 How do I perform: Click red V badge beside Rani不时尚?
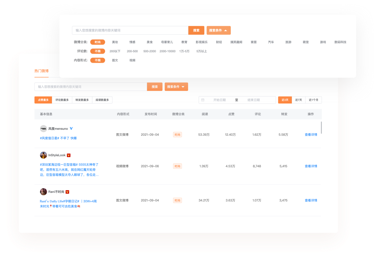tap(67, 192)
